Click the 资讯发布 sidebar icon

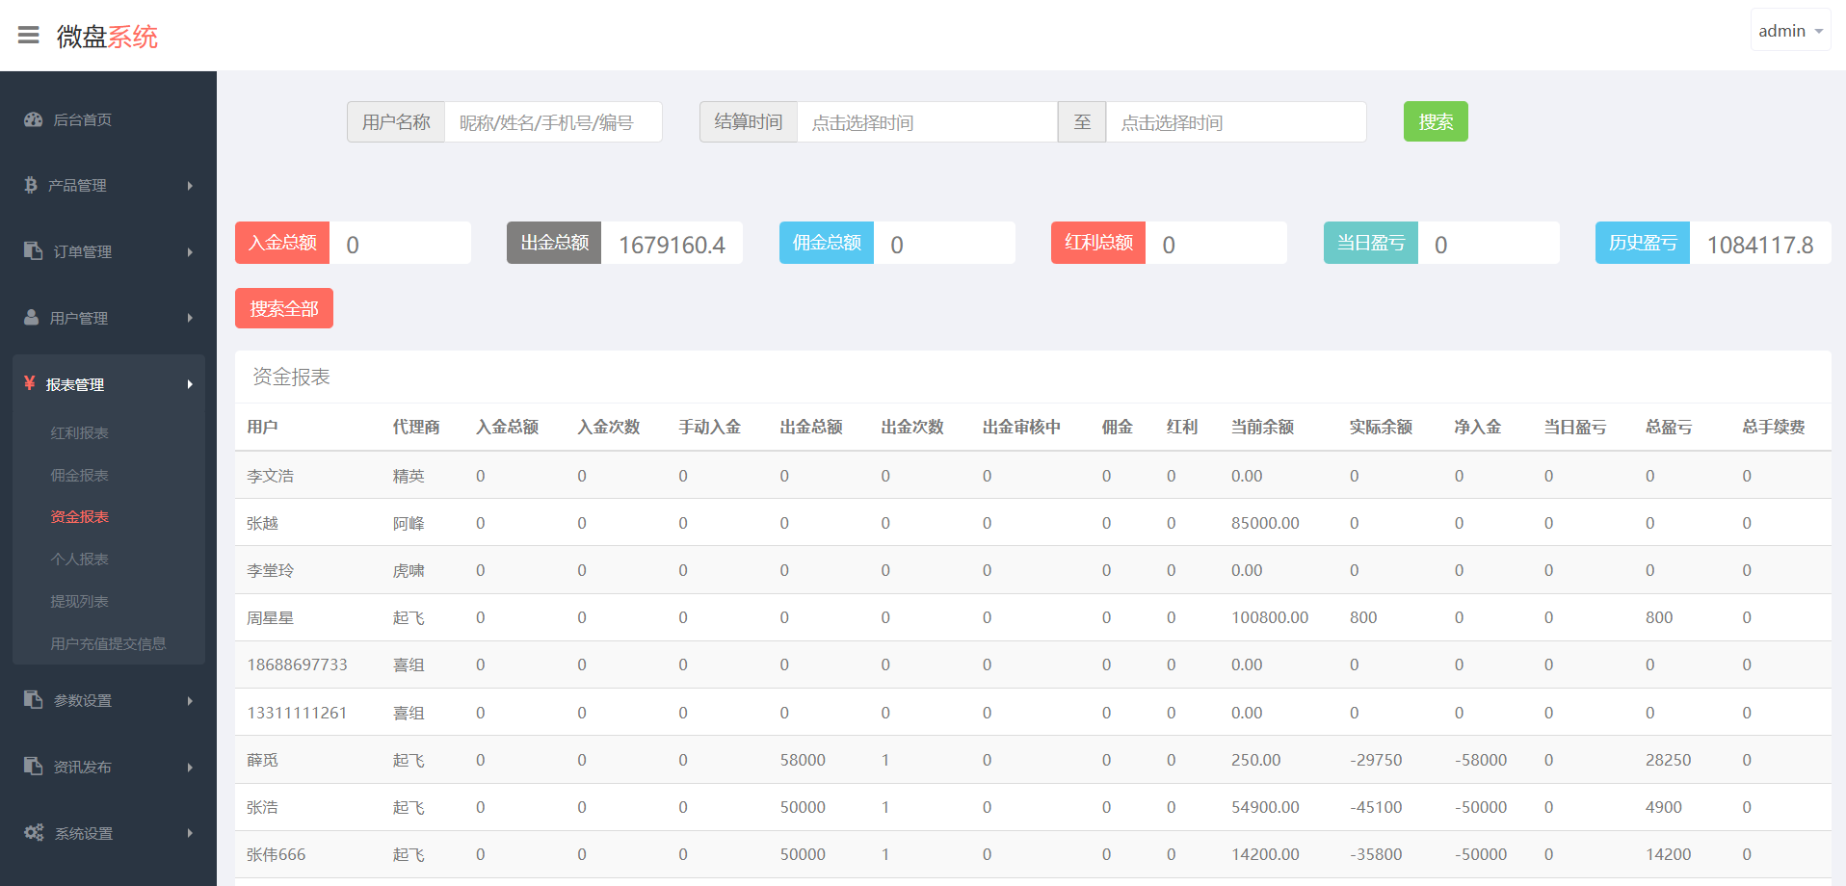tap(34, 766)
